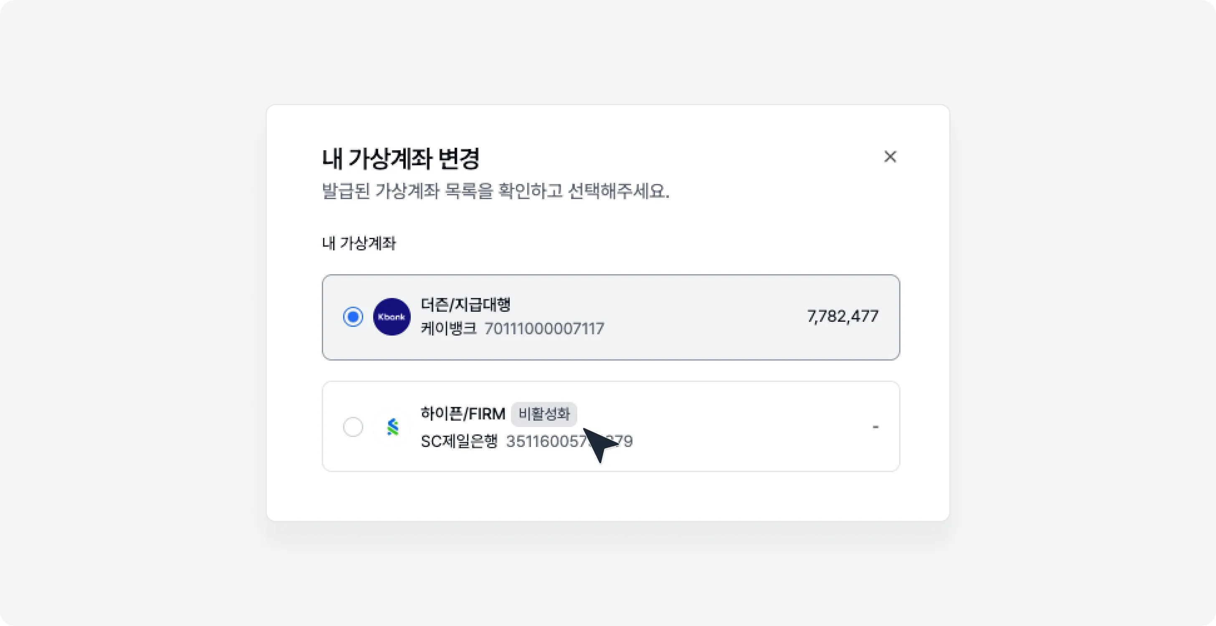Click the dash balance on 하이픈/FIRM row
The width and height of the screenshot is (1216, 626).
pos(876,426)
